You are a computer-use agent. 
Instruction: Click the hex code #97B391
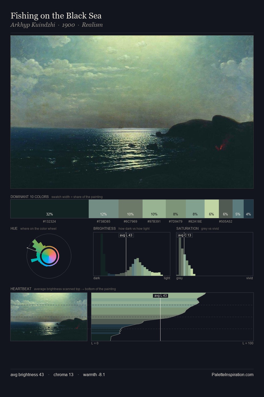click(154, 222)
